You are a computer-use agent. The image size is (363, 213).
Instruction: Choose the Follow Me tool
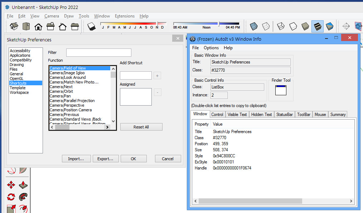(x=23, y=197)
